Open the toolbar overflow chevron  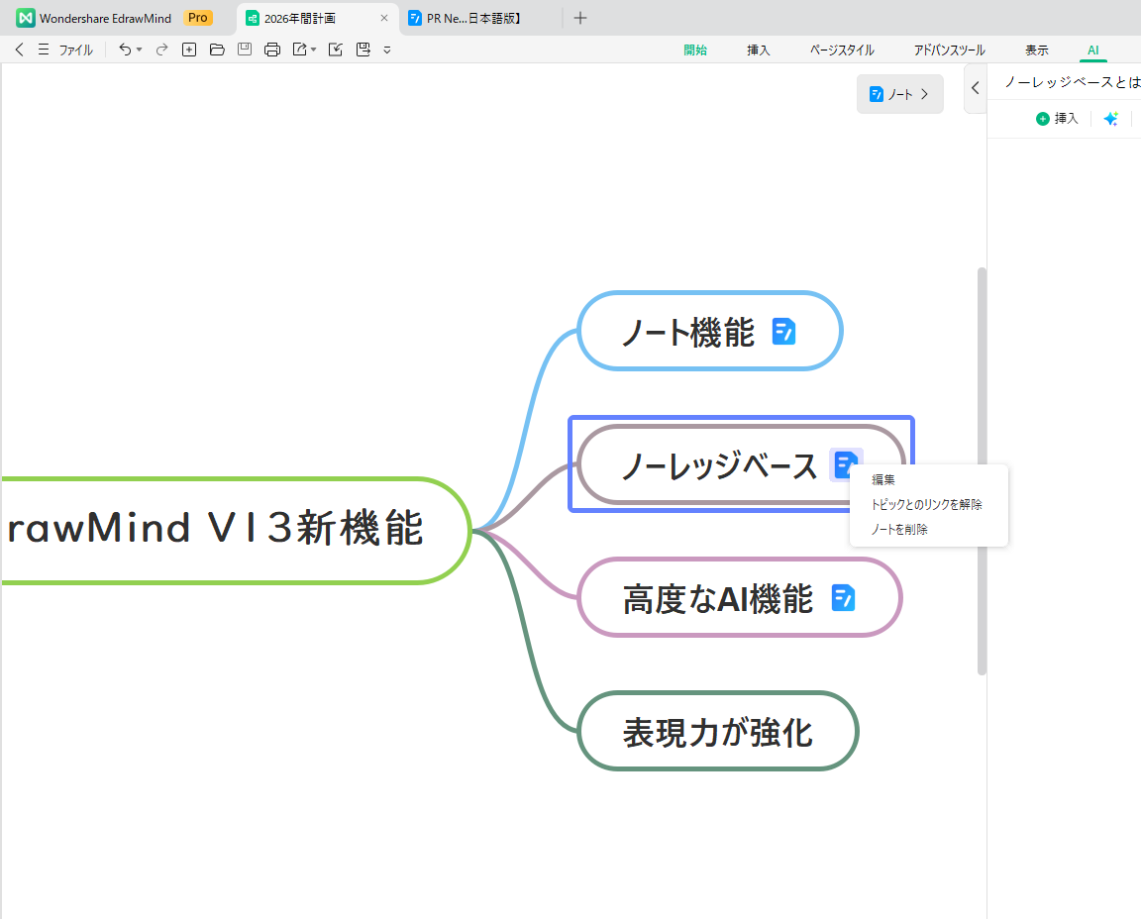click(386, 50)
